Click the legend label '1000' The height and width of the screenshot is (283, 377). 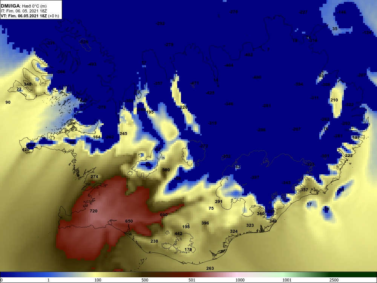[240, 280]
